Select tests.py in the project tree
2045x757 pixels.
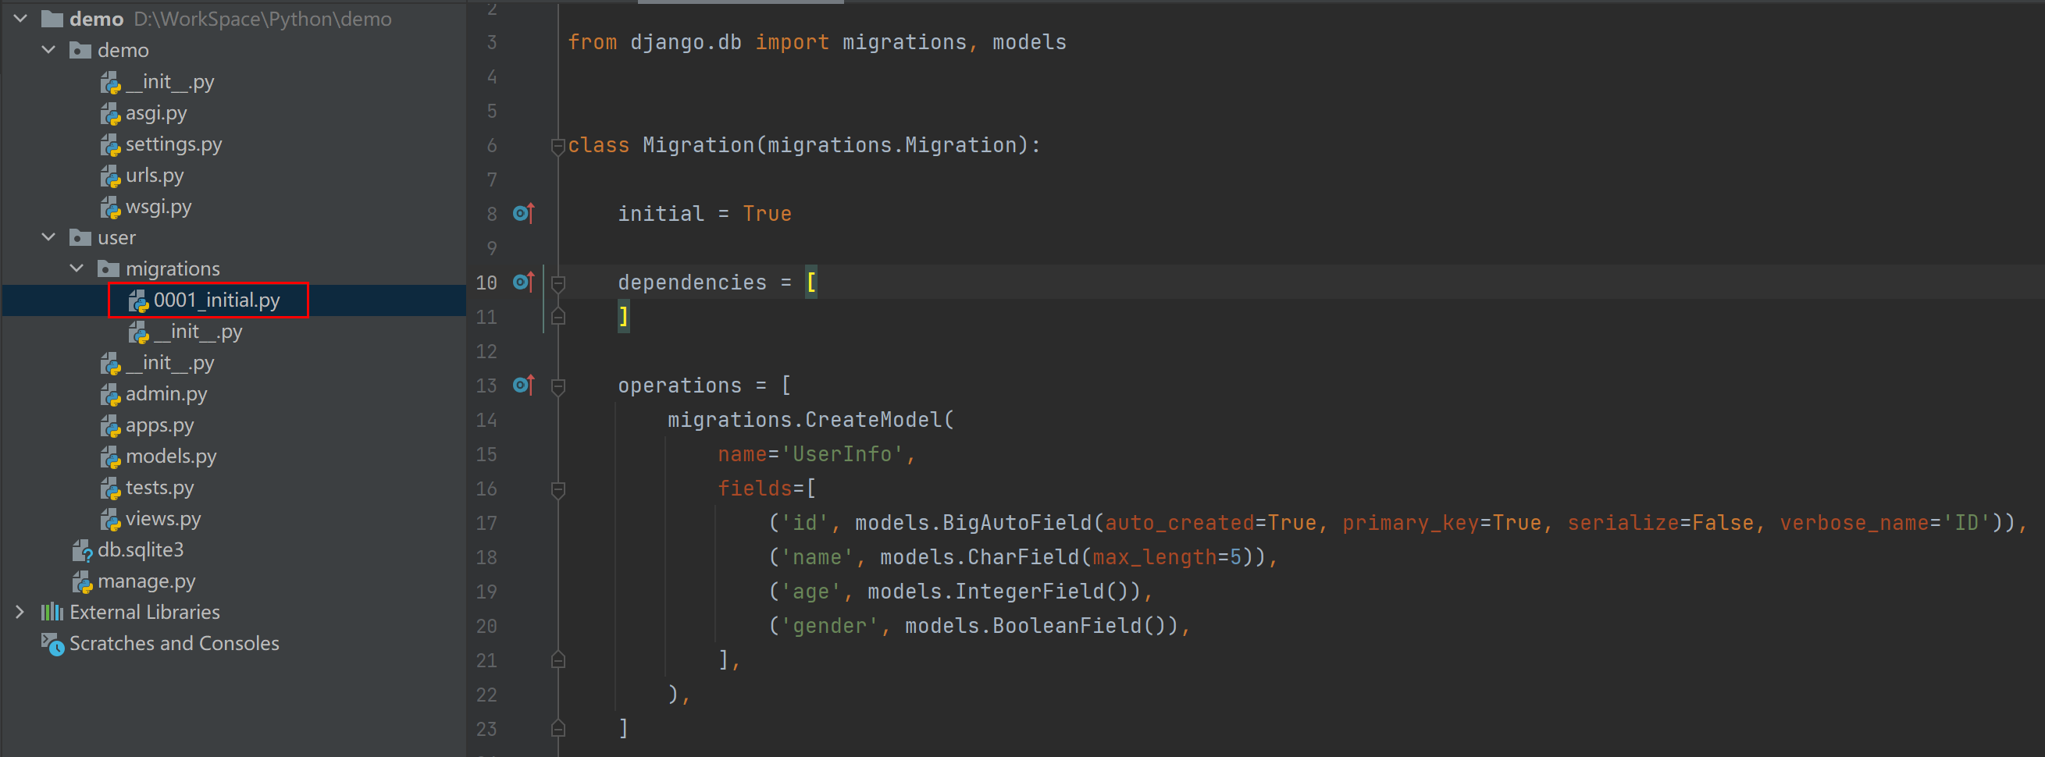(159, 488)
